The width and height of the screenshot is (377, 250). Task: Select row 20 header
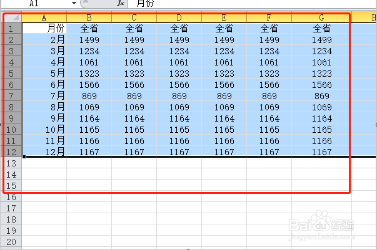coord(11,241)
